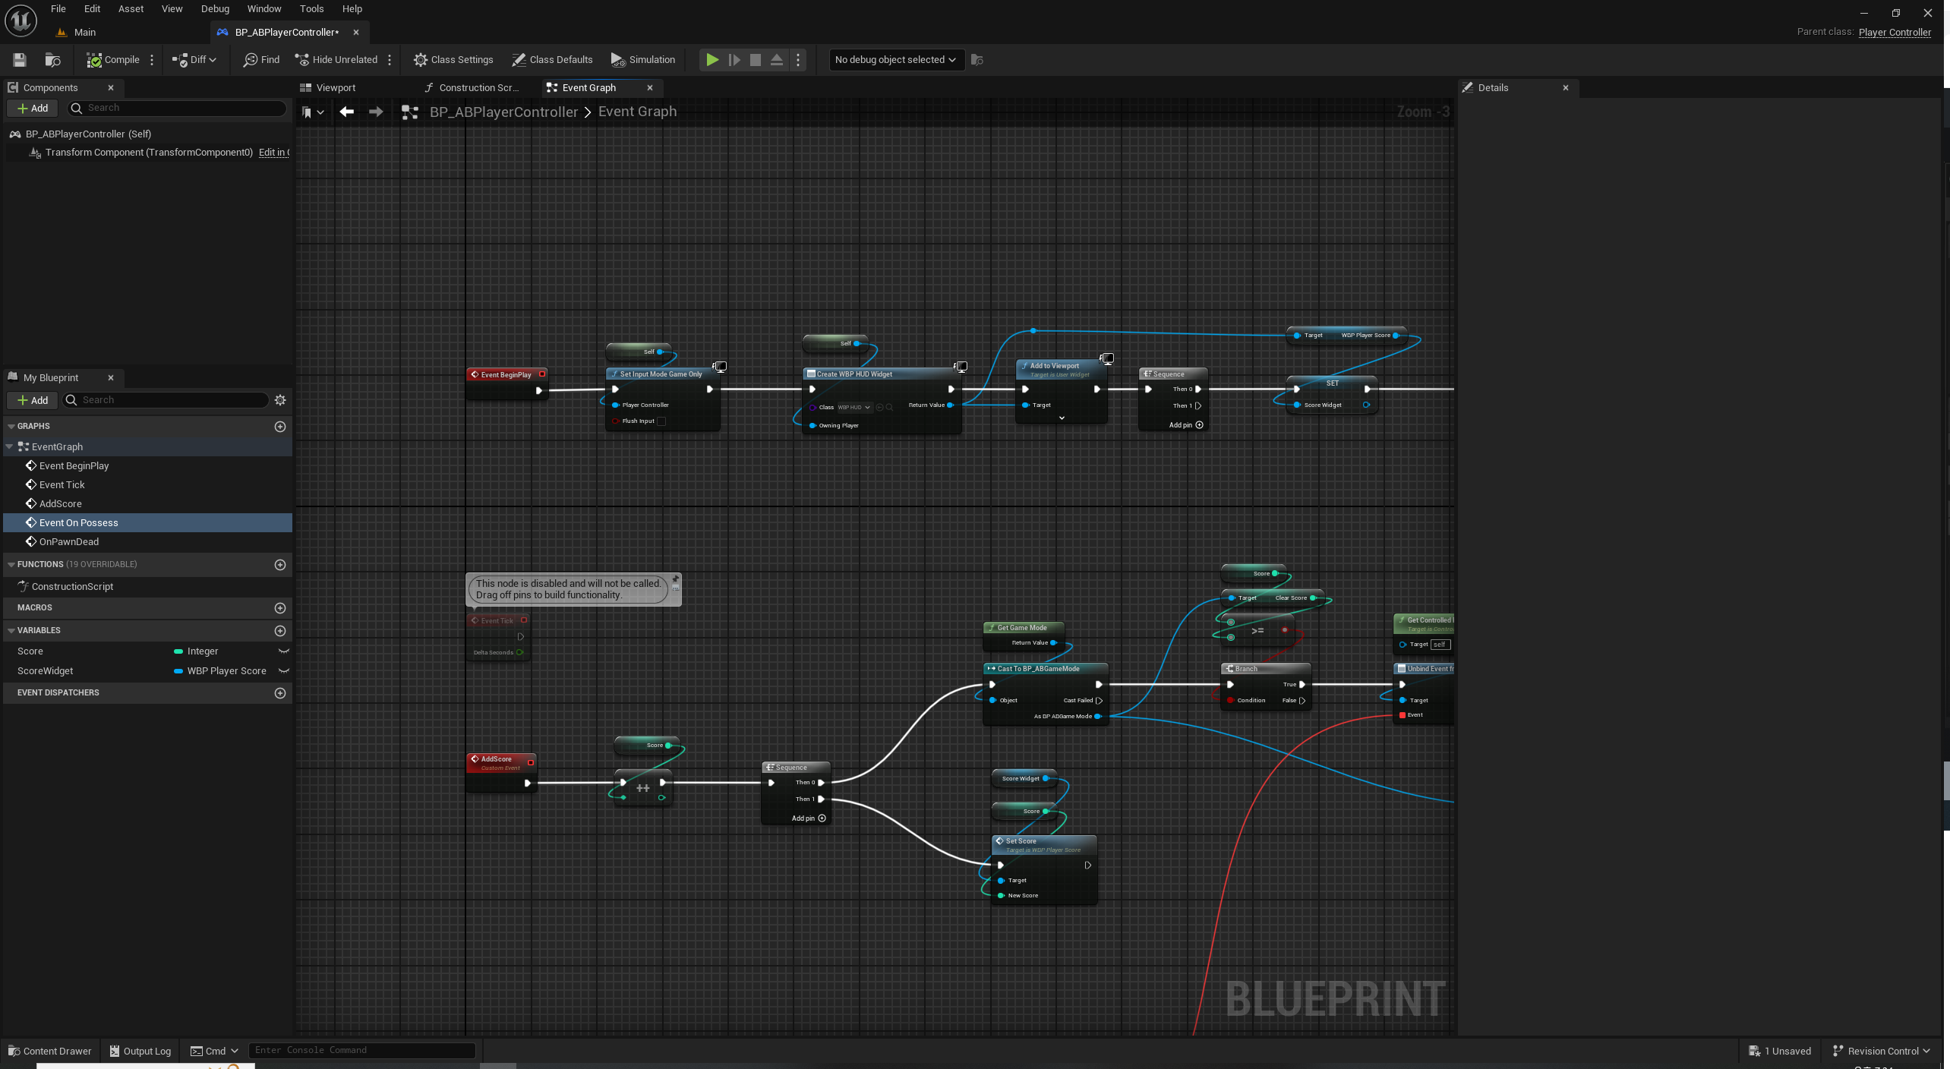Open play mode options menu
The width and height of the screenshot is (1950, 1069).
(x=798, y=60)
